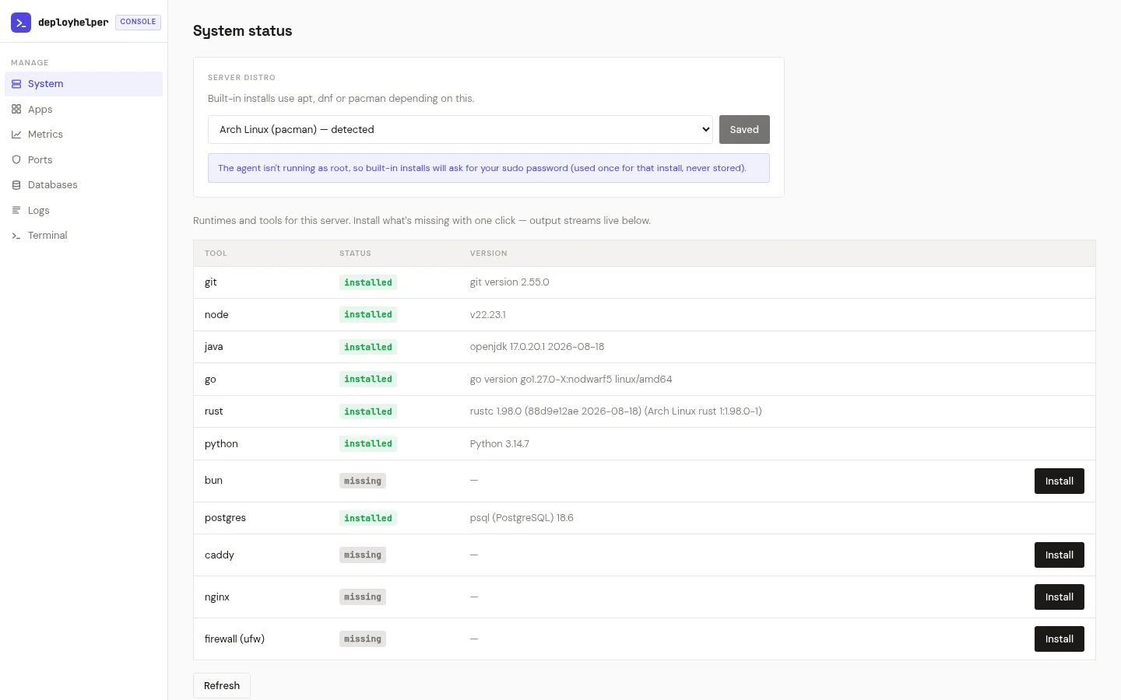Viewport: 1121px width, 700px height.
Task: Click the 'firewall (ufw)' tool name
Action: pyautogui.click(x=234, y=639)
